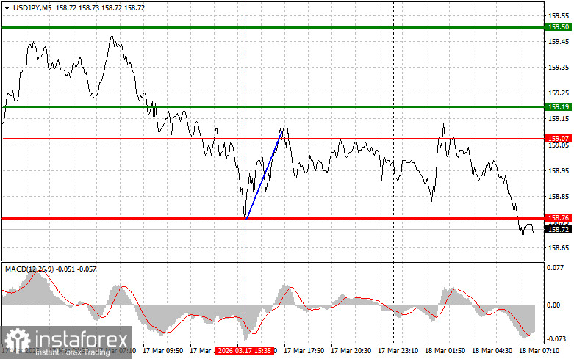Click the MACD scale value 0.077
The height and width of the screenshot is (359, 574).
pos(556,268)
